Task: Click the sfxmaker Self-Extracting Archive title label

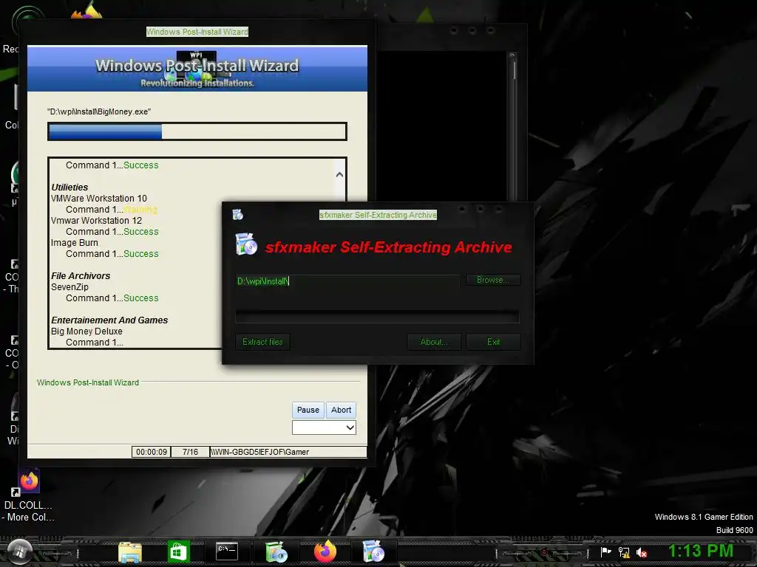Action: coord(378,215)
